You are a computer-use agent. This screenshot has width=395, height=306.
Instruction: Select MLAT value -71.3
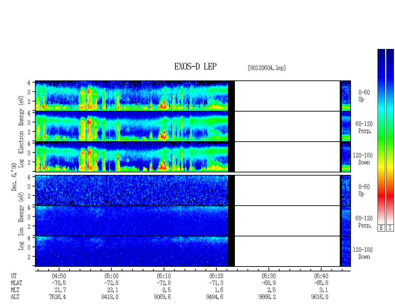point(216,283)
